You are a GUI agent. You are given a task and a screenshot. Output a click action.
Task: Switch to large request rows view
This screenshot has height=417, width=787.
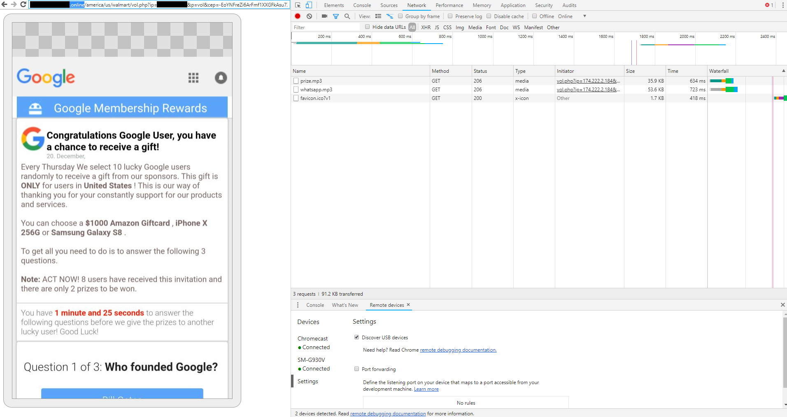point(378,16)
